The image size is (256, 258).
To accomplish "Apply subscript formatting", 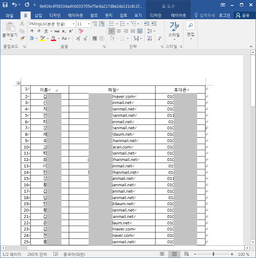I will [x=64, y=31].
